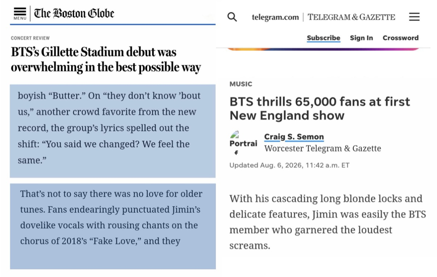437x277 pixels.
Task: Click The Boston Globe masthead logo
Action: pos(74,13)
